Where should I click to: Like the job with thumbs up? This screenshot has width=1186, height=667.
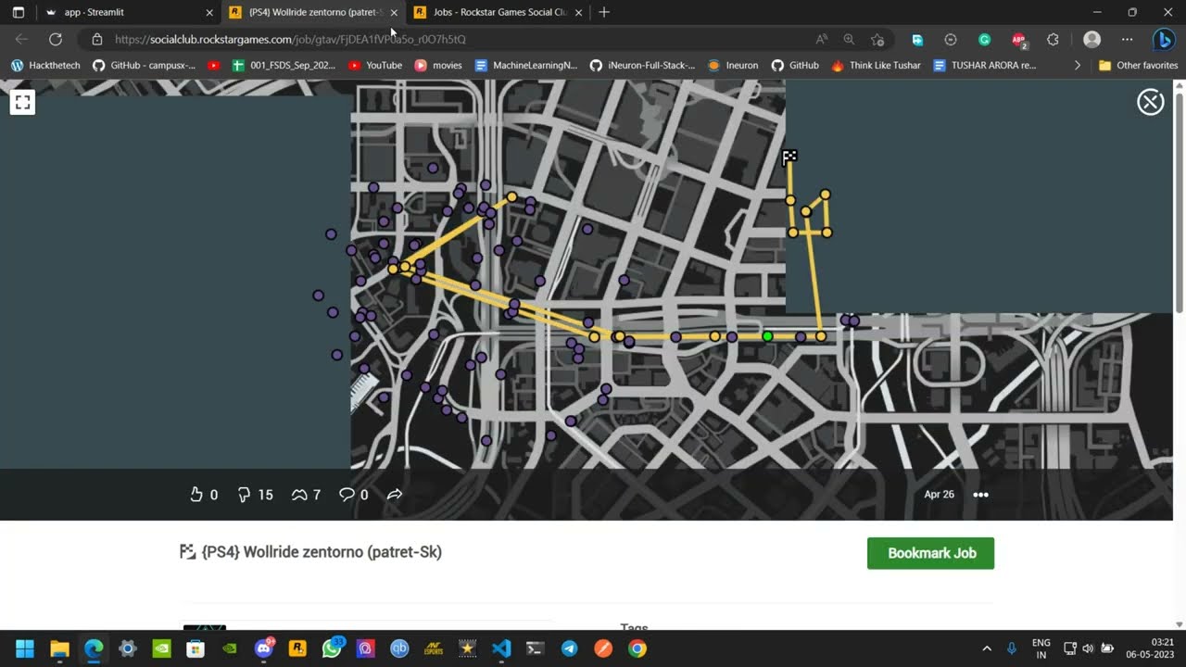(x=196, y=495)
